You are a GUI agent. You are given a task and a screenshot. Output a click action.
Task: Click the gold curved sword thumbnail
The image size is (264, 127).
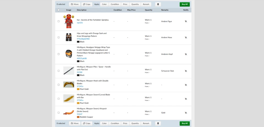(69, 98)
